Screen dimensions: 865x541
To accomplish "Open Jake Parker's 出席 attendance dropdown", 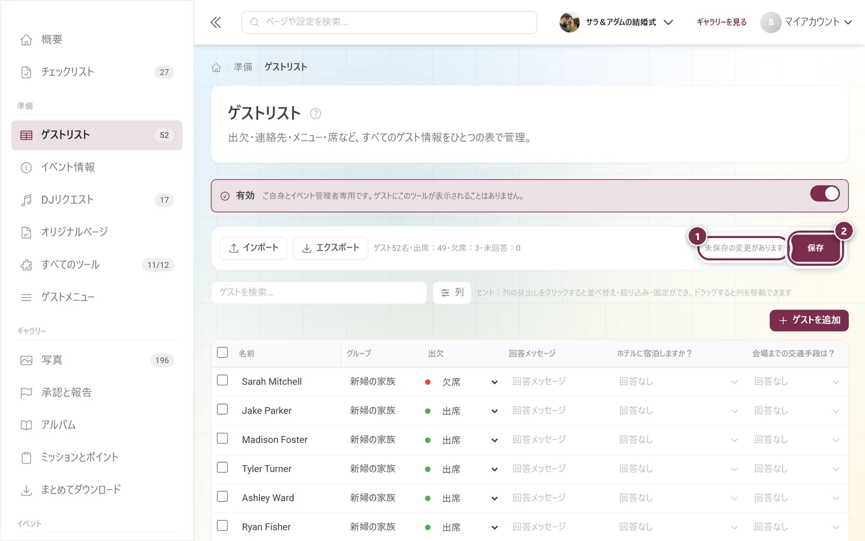I will click(461, 411).
